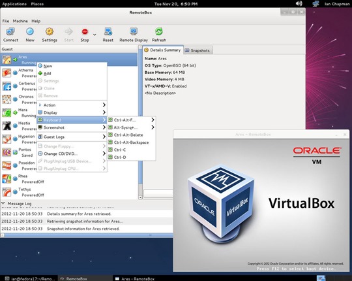Click the Connect toolbar icon

tap(10, 32)
